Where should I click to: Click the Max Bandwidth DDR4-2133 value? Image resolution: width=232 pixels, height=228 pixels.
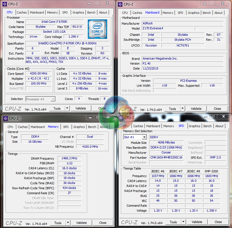(x=166, y=148)
